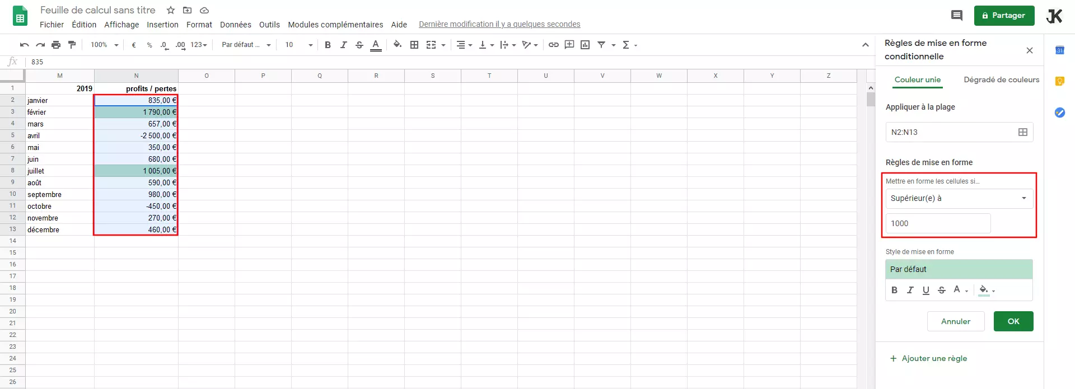1075x389 pixels.
Task: Insert a comment from the toolbar
Action: tap(569, 45)
